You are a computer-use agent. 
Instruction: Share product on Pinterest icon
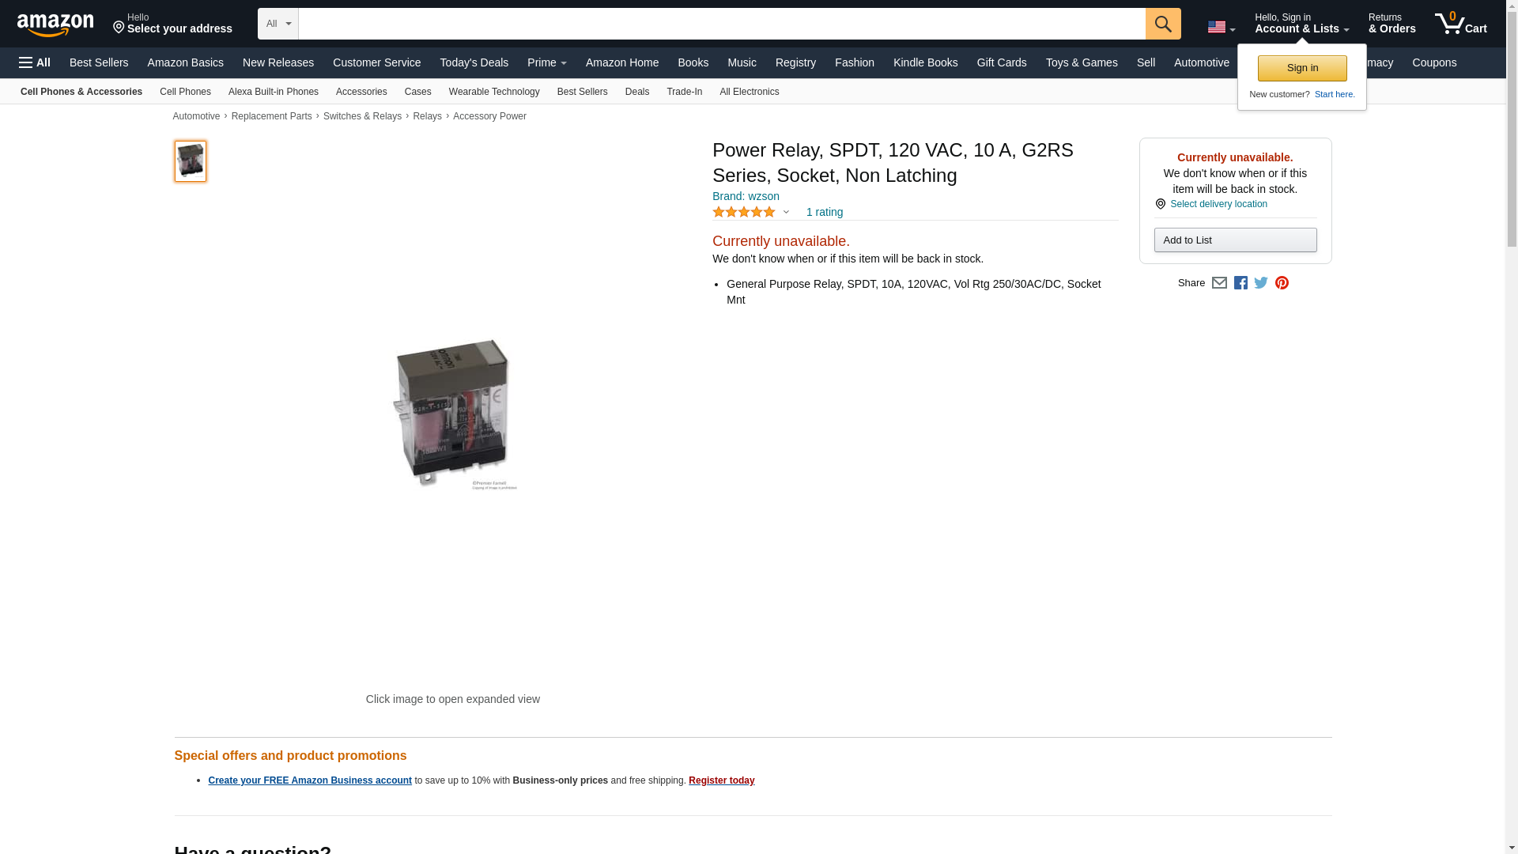tap(1282, 283)
